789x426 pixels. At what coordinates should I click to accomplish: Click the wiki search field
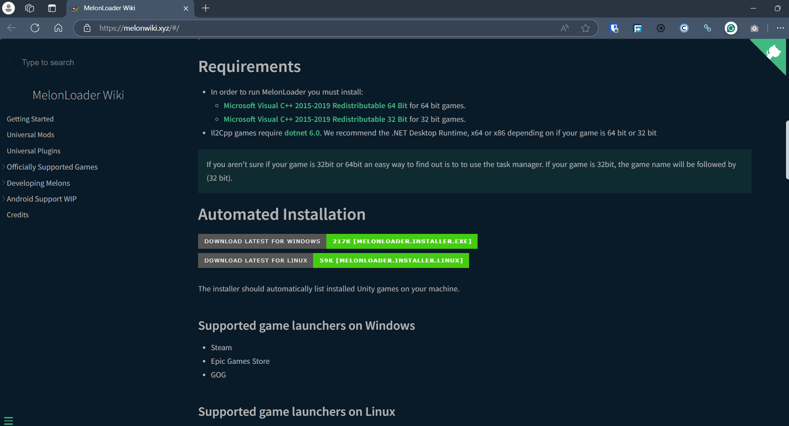(78, 62)
